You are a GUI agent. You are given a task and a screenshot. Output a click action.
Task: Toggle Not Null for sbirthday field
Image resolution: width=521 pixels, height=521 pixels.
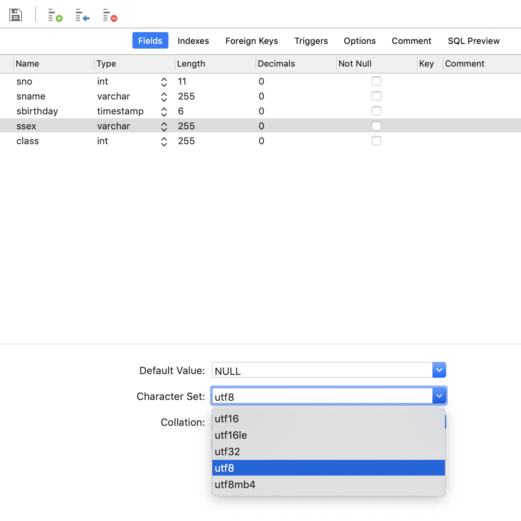coord(376,111)
